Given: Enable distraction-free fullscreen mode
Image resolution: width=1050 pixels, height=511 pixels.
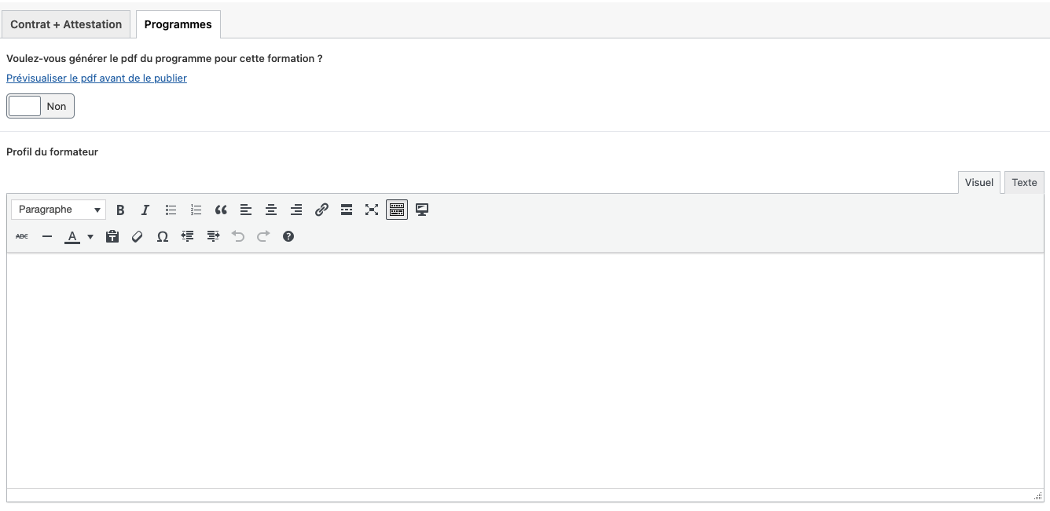Looking at the screenshot, I should click(372, 210).
